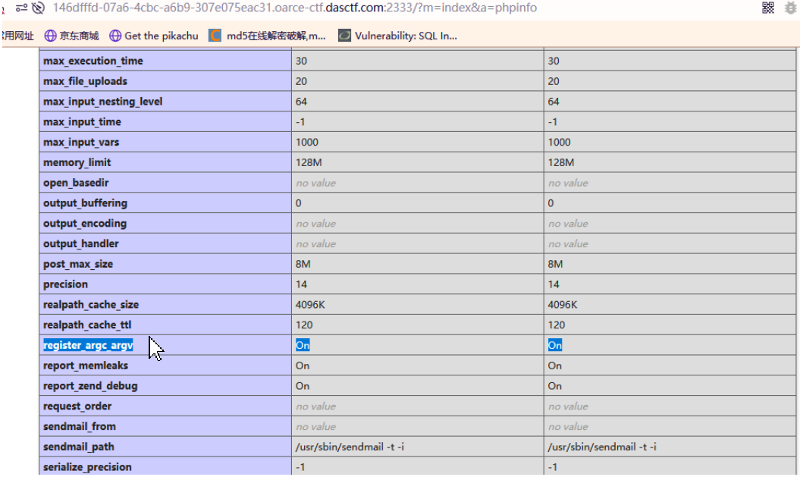Click the highlighted master On for register_argc_argv
This screenshot has width=800, height=477.
(x=555, y=345)
